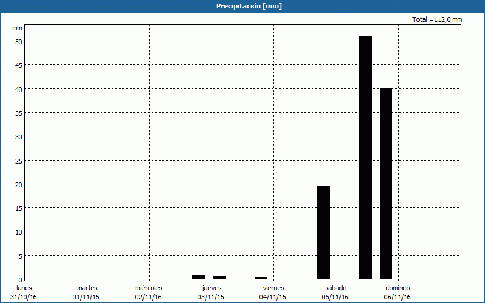Select the 'viernes 04/11/16' date label

273,293
